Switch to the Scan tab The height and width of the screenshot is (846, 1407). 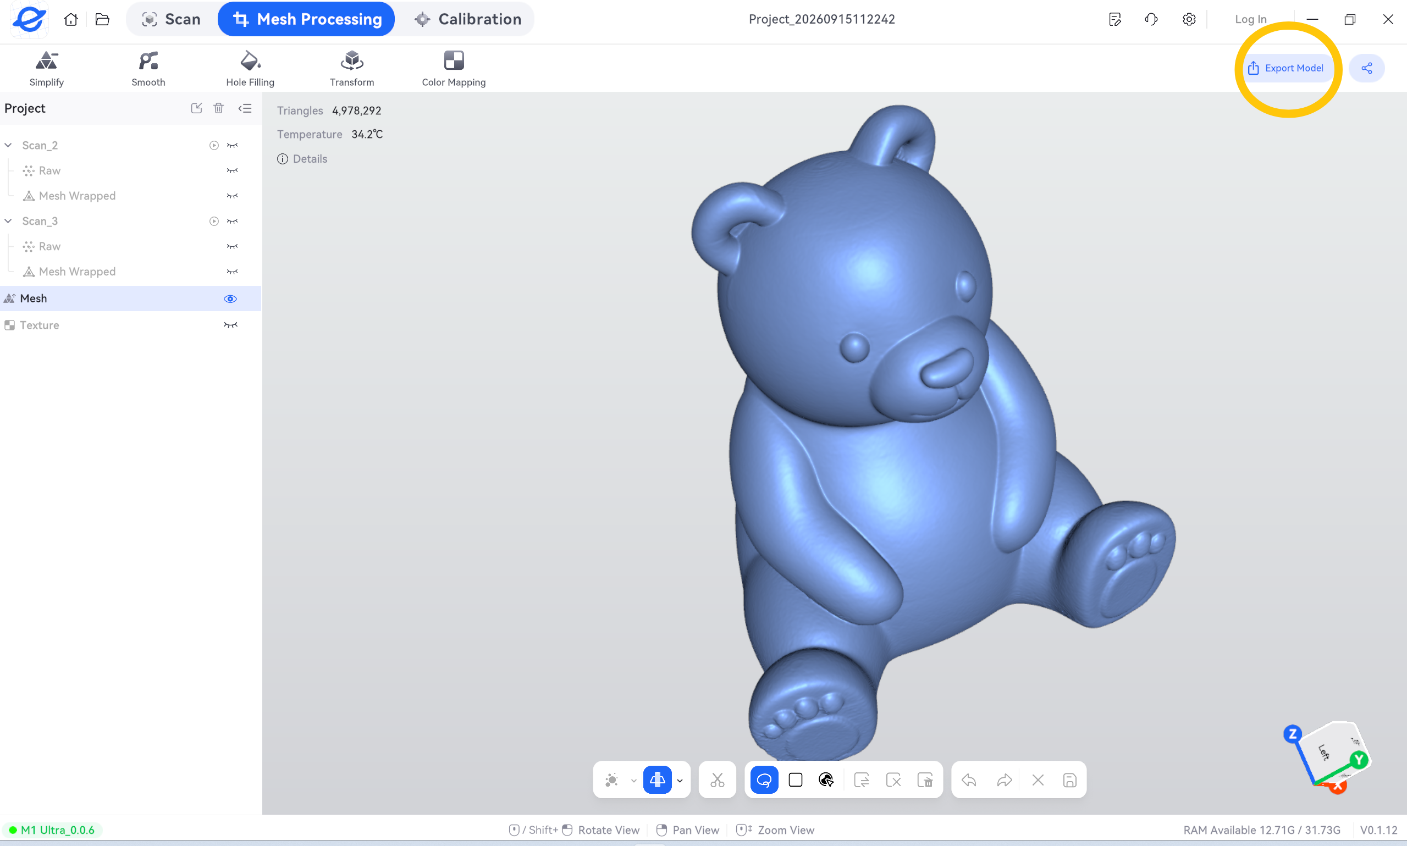[x=171, y=19]
